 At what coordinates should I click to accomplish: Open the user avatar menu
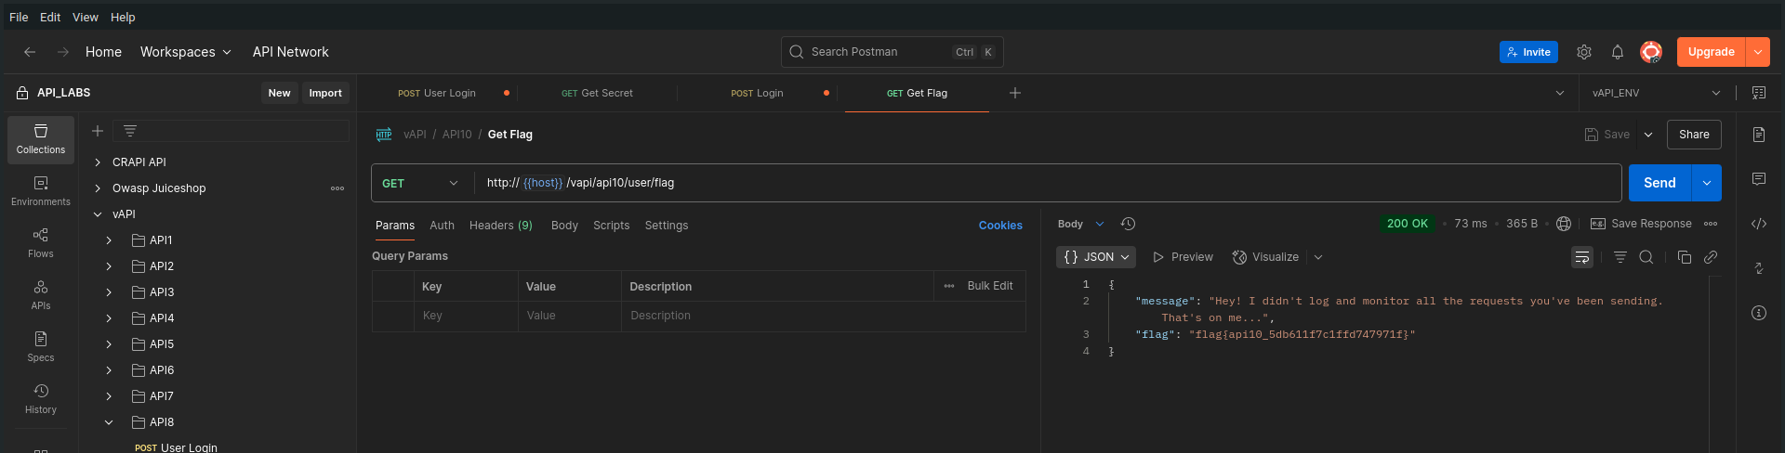(1651, 52)
